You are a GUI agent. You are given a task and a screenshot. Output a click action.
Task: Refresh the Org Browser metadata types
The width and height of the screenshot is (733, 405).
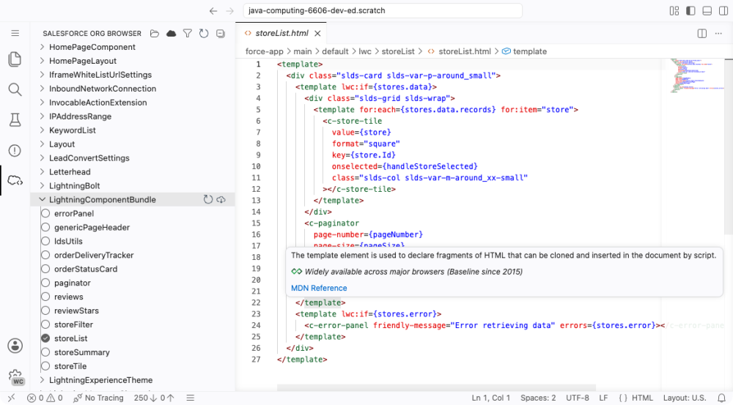click(204, 33)
